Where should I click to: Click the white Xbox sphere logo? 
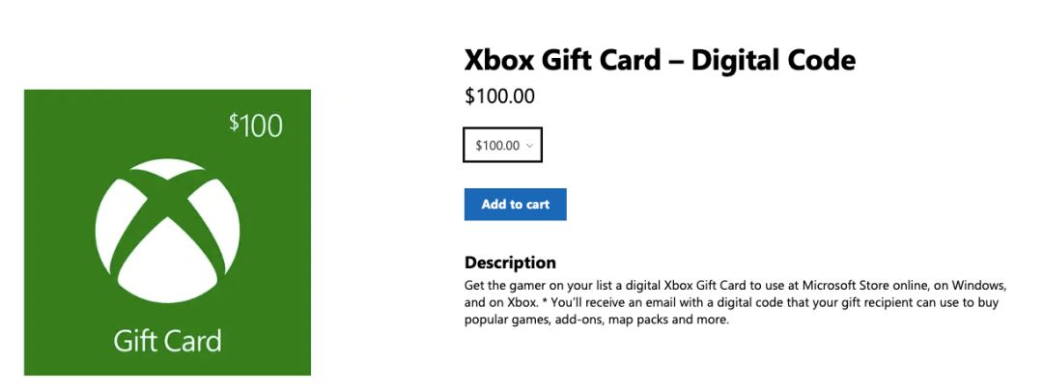coord(167,231)
